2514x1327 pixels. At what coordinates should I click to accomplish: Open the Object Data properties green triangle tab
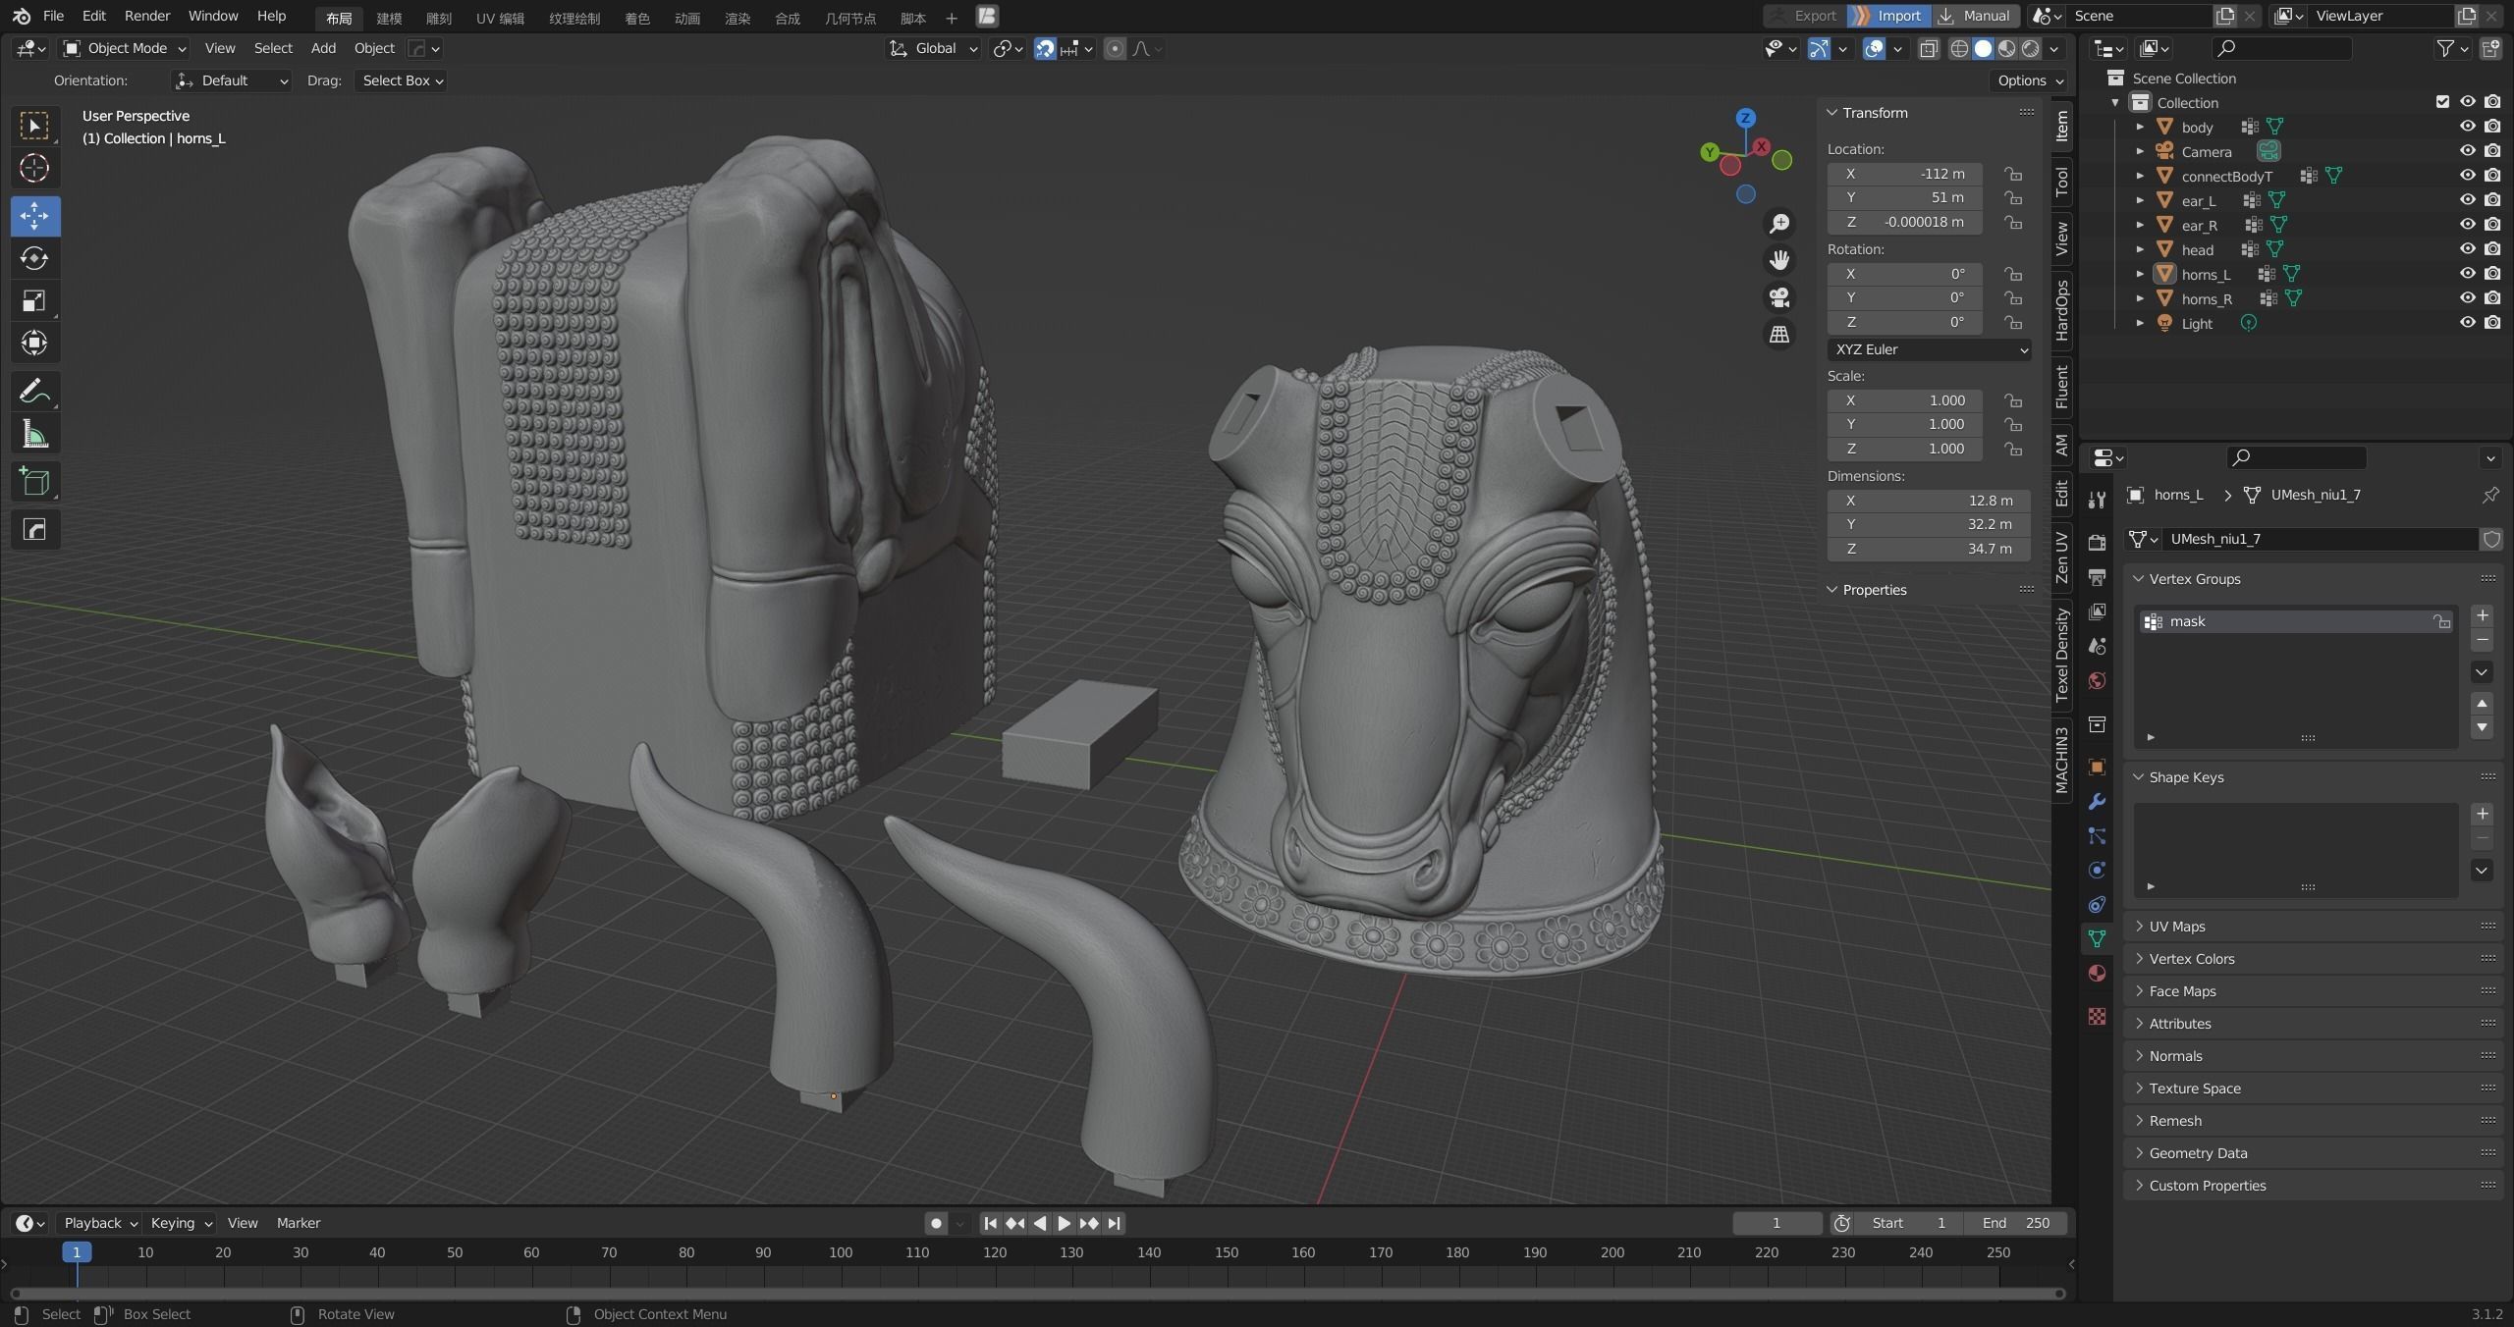tap(2097, 938)
